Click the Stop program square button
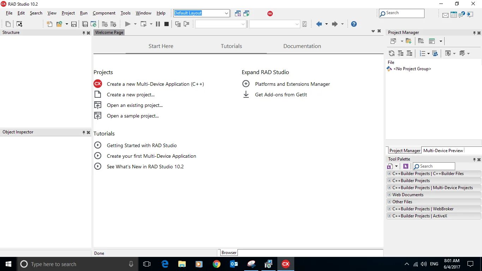482x271 pixels. (167, 24)
